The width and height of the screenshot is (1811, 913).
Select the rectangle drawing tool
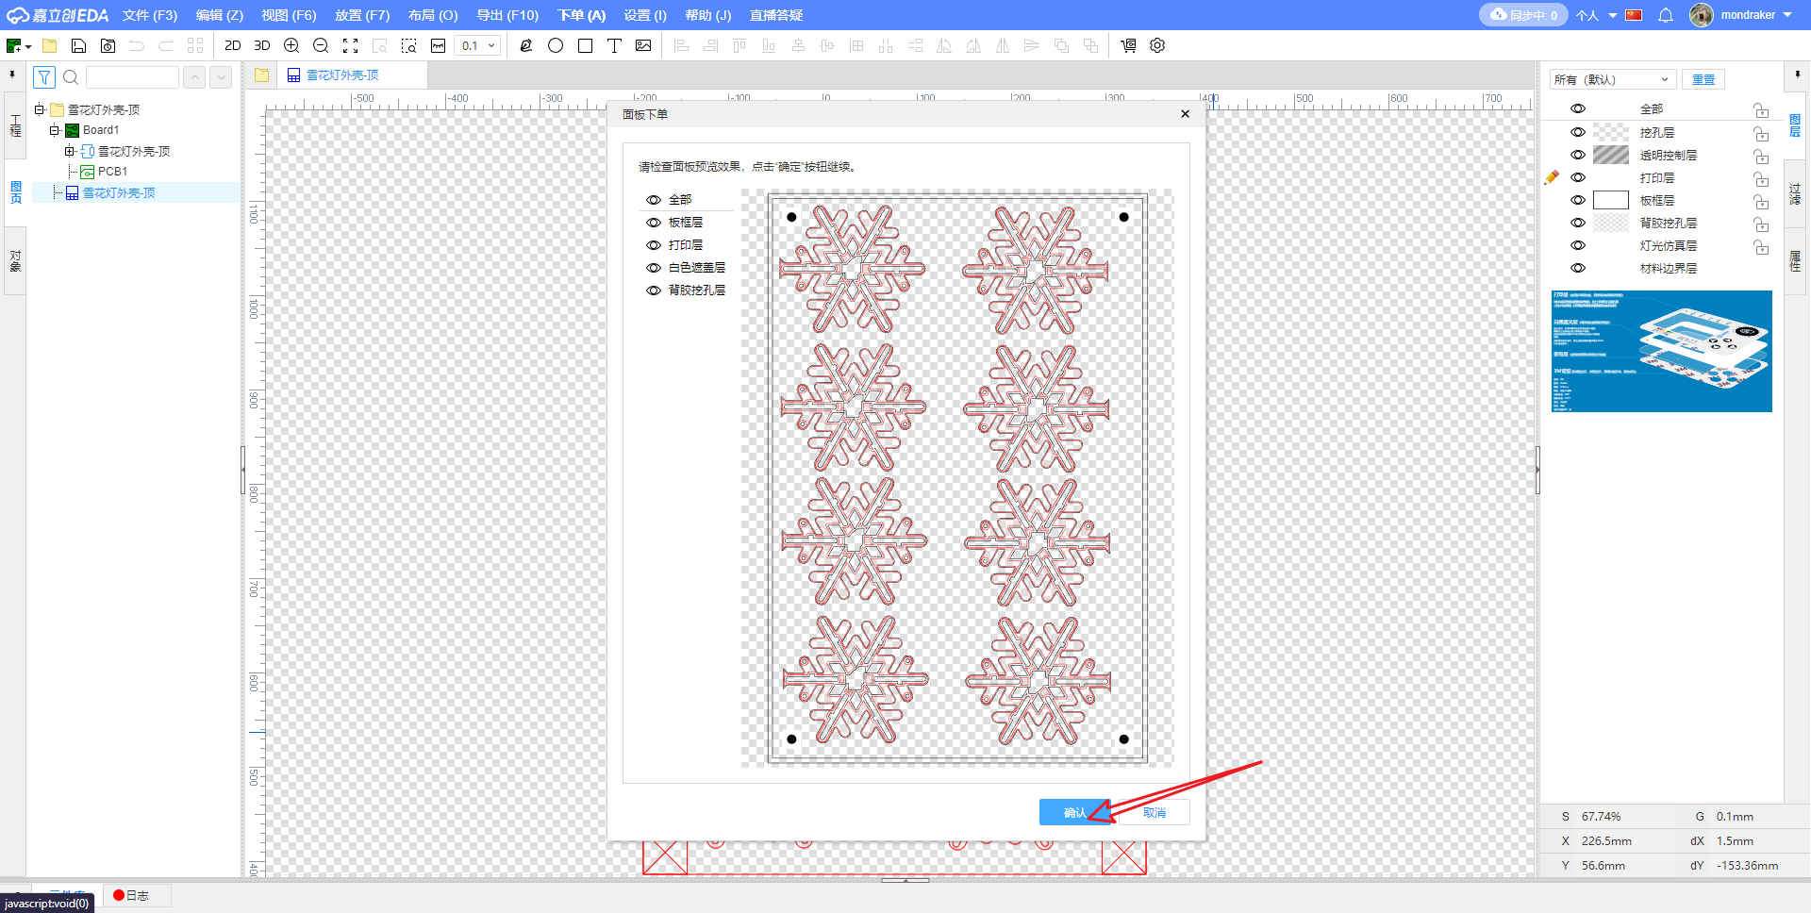click(585, 45)
